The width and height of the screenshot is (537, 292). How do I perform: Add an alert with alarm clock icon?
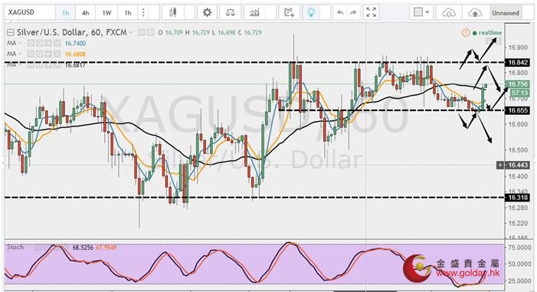[x=289, y=13]
